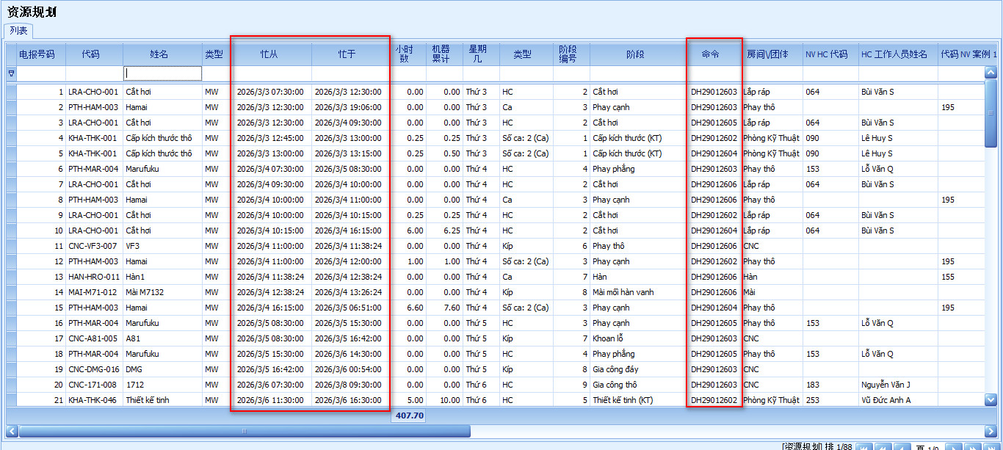Click the previous record pager arrow

[x=902, y=447]
